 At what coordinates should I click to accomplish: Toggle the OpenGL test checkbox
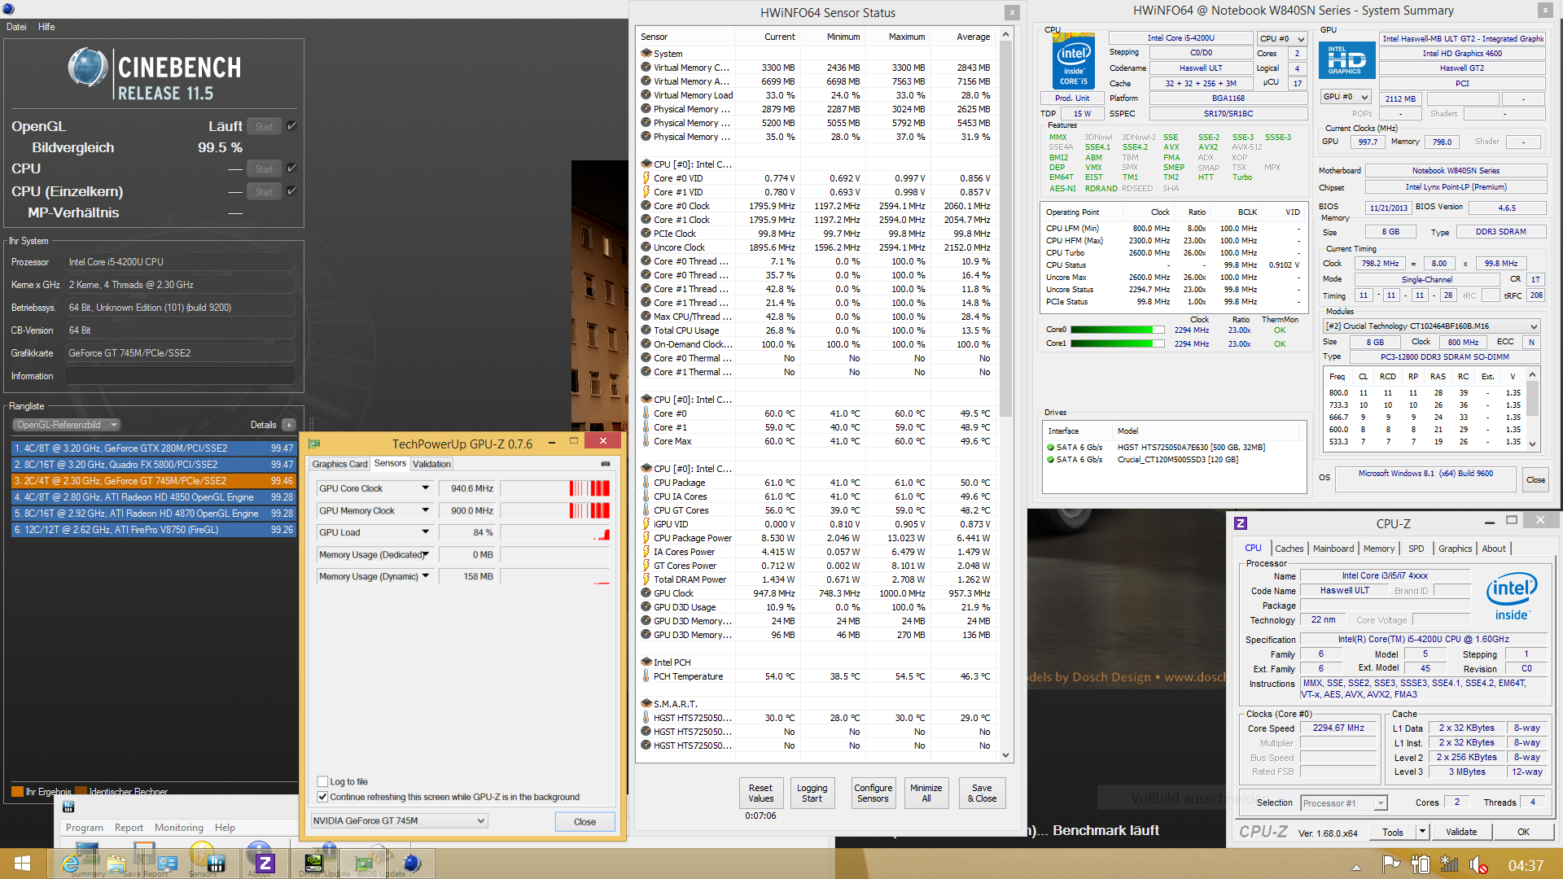click(291, 126)
